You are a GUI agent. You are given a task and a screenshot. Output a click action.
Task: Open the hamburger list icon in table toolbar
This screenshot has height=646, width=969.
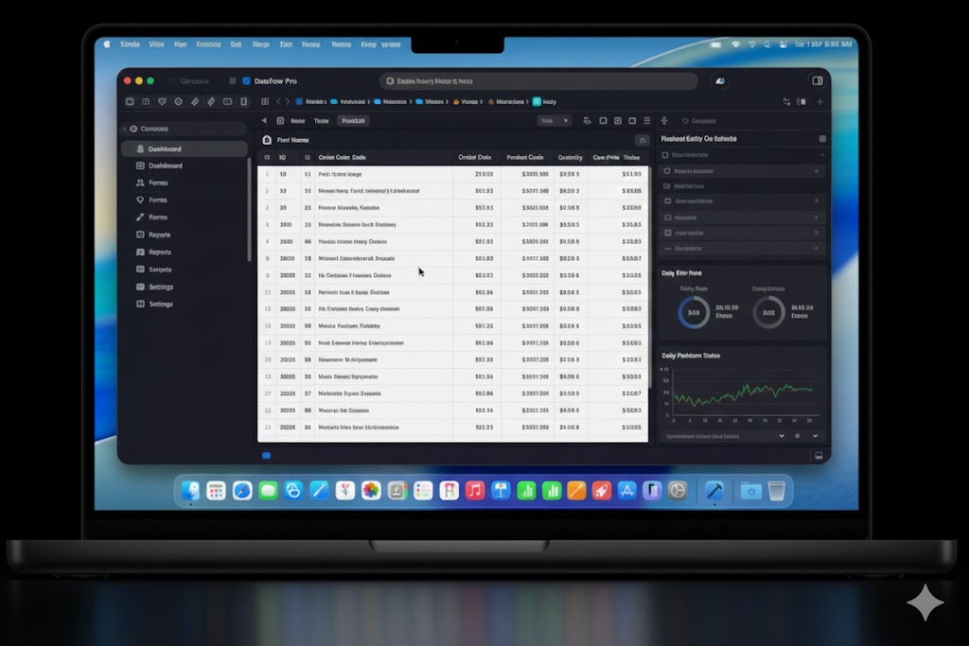pyautogui.click(x=647, y=121)
